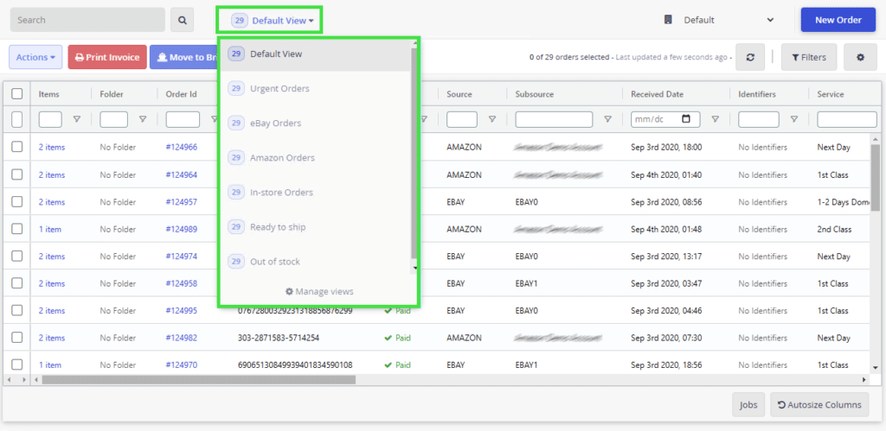Image resolution: width=886 pixels, height=431 pixels.
Task: Open the grid settings gear button
Action: coord(860,57)
